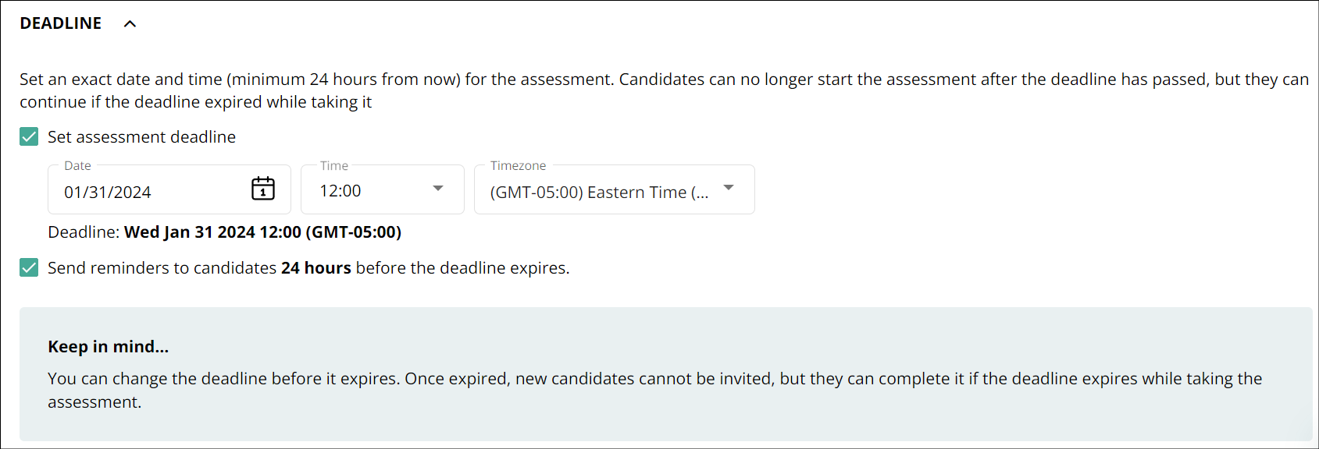Click the Deadline summary Wed Jan 31 text
Image resolution: width=1319 pixels, height=449 pixels.
(x=262, y=232)
